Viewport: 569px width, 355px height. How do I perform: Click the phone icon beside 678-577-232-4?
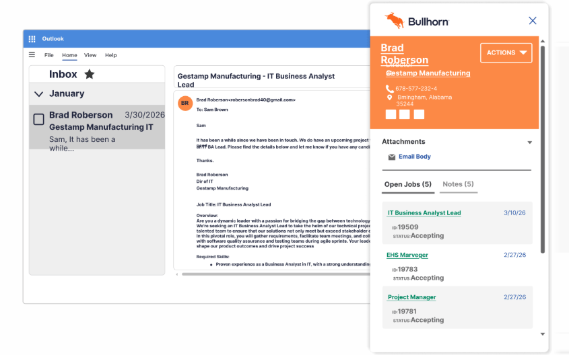(x=389, y=88)
